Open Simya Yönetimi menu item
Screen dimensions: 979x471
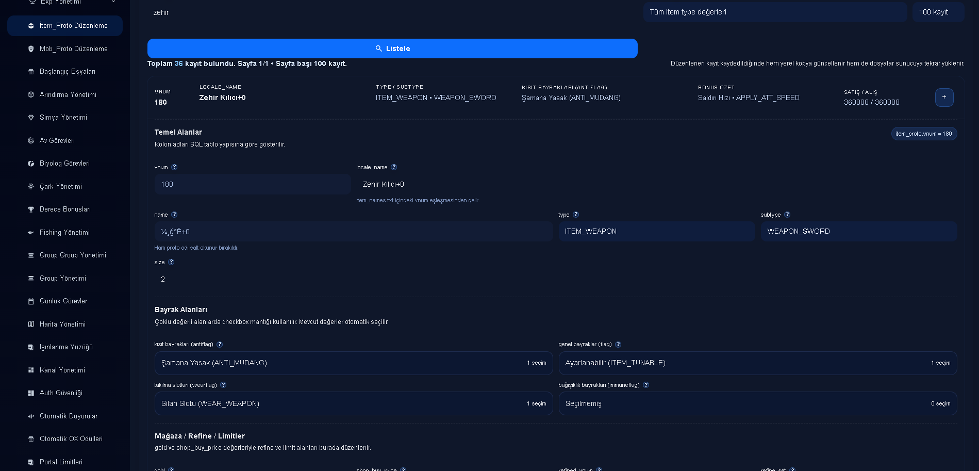click(65, 118)
